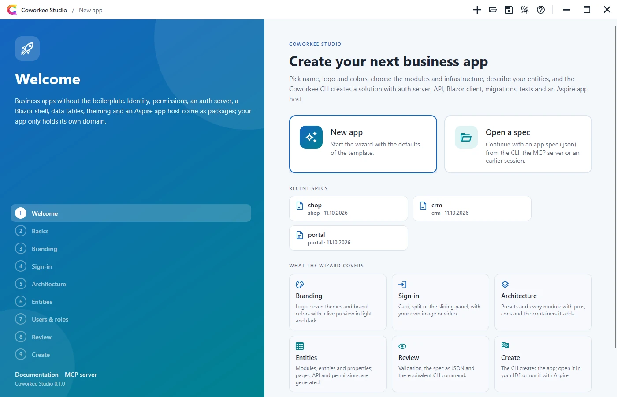Click the plus new app toolbar icon
This screenshot has width=617, height=397.
477,10
